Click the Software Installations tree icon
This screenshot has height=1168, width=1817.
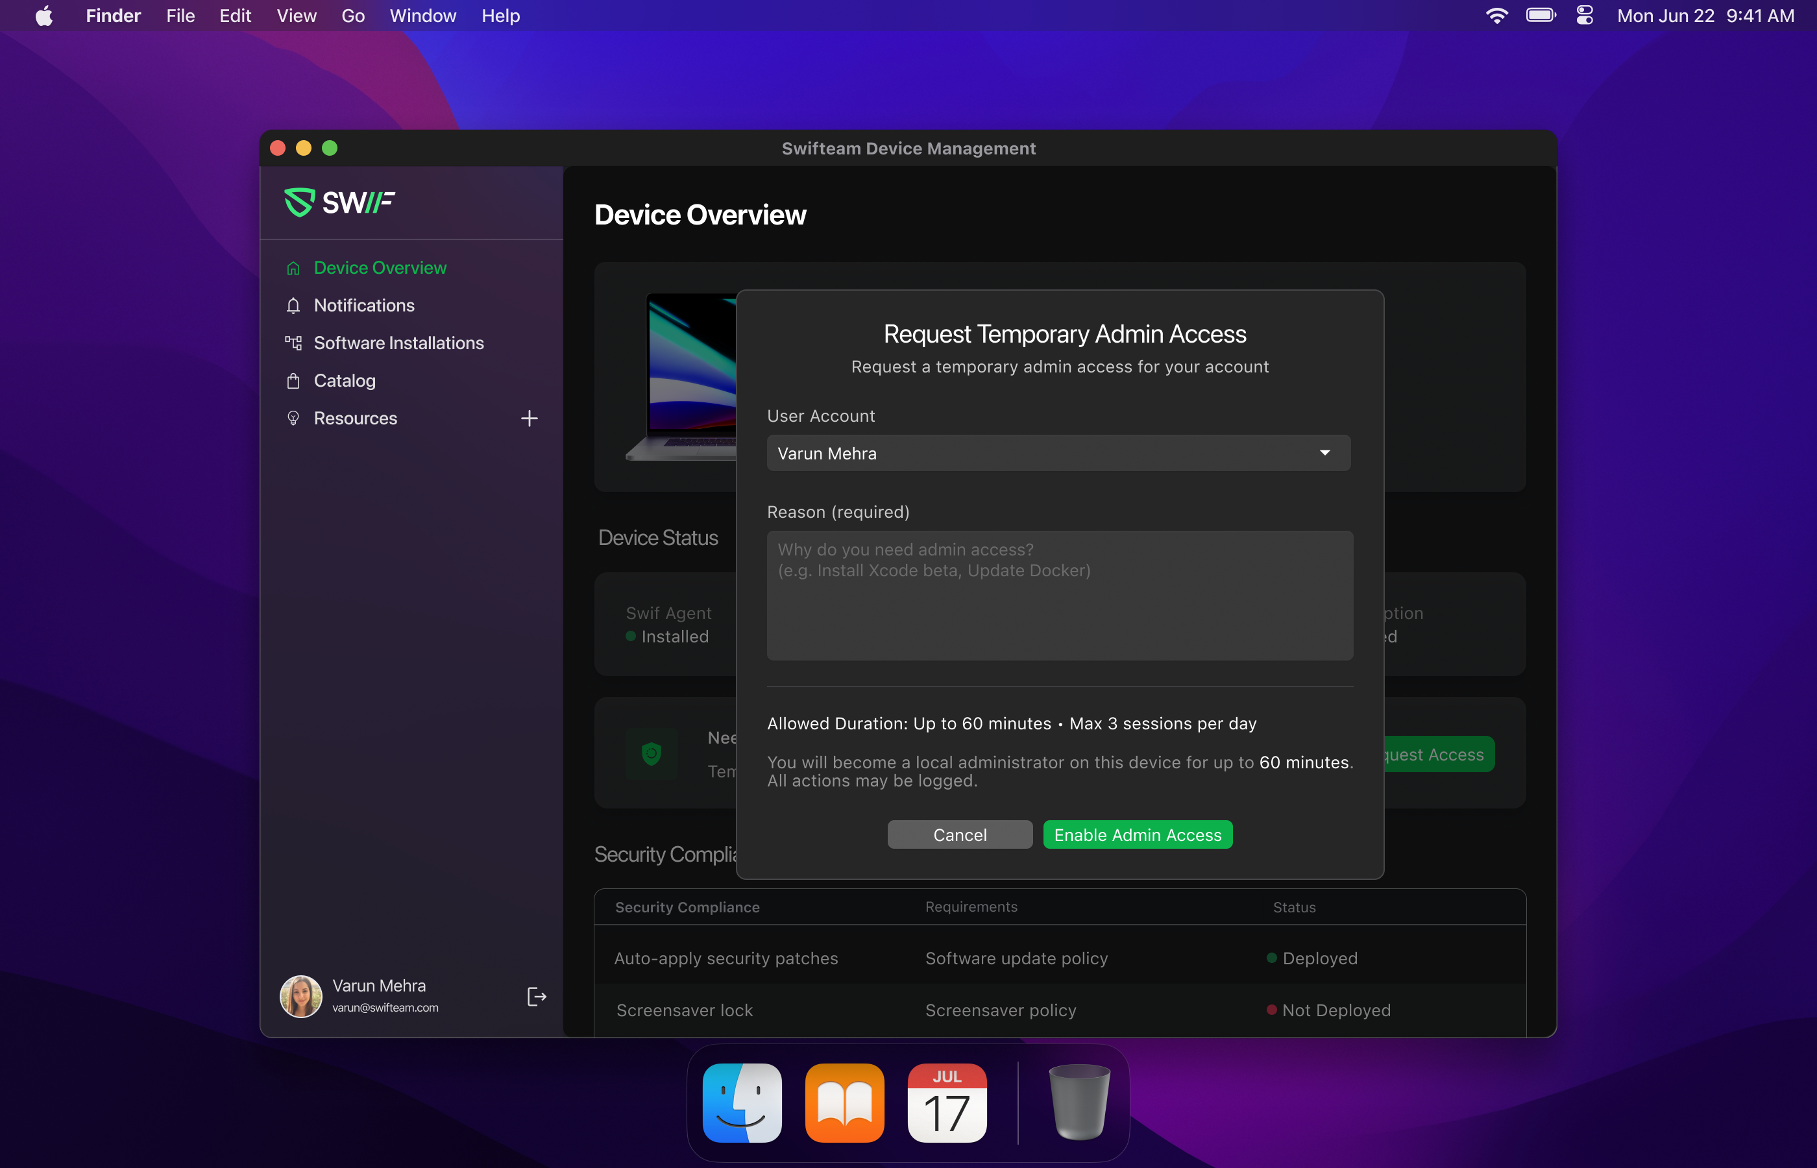[x=293, y=343]
